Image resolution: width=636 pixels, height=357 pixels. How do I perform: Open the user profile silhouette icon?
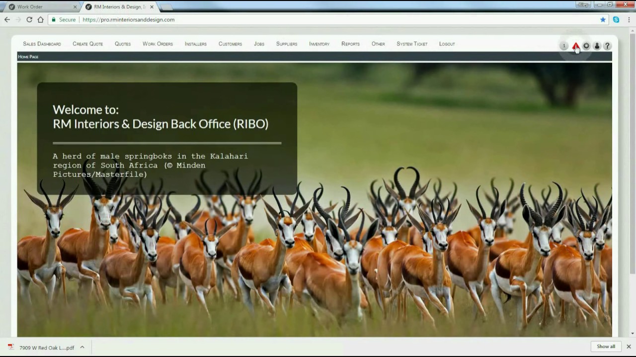click(x=597, y=46)
